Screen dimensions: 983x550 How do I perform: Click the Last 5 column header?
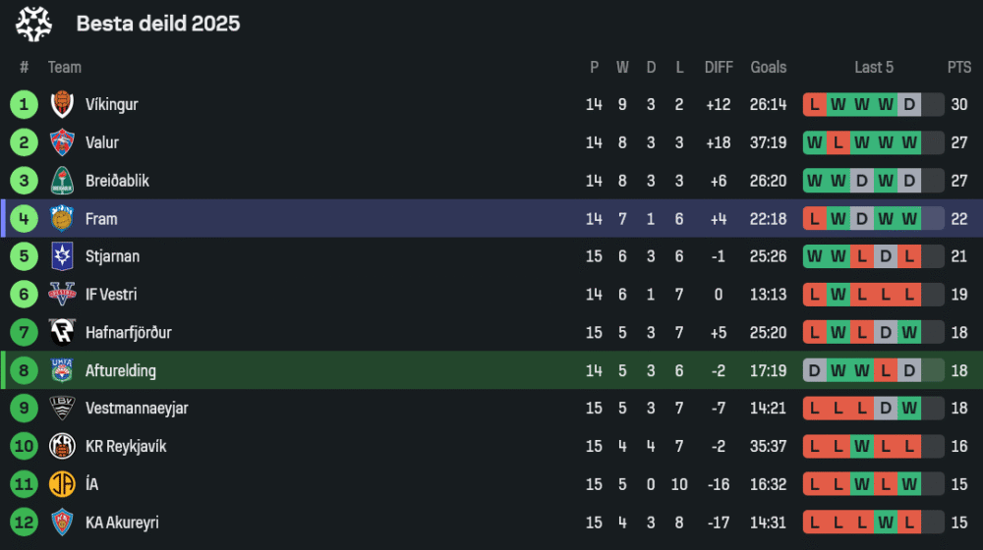[874, 68]
